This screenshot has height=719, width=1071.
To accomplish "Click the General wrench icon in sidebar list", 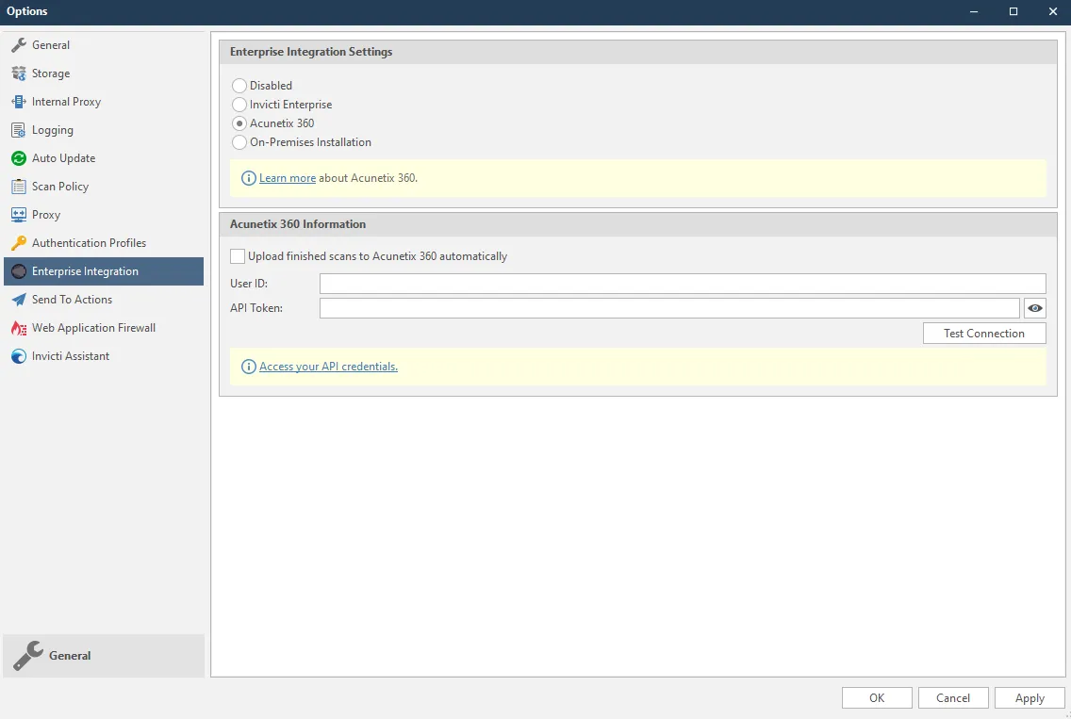I will (19, 45).
